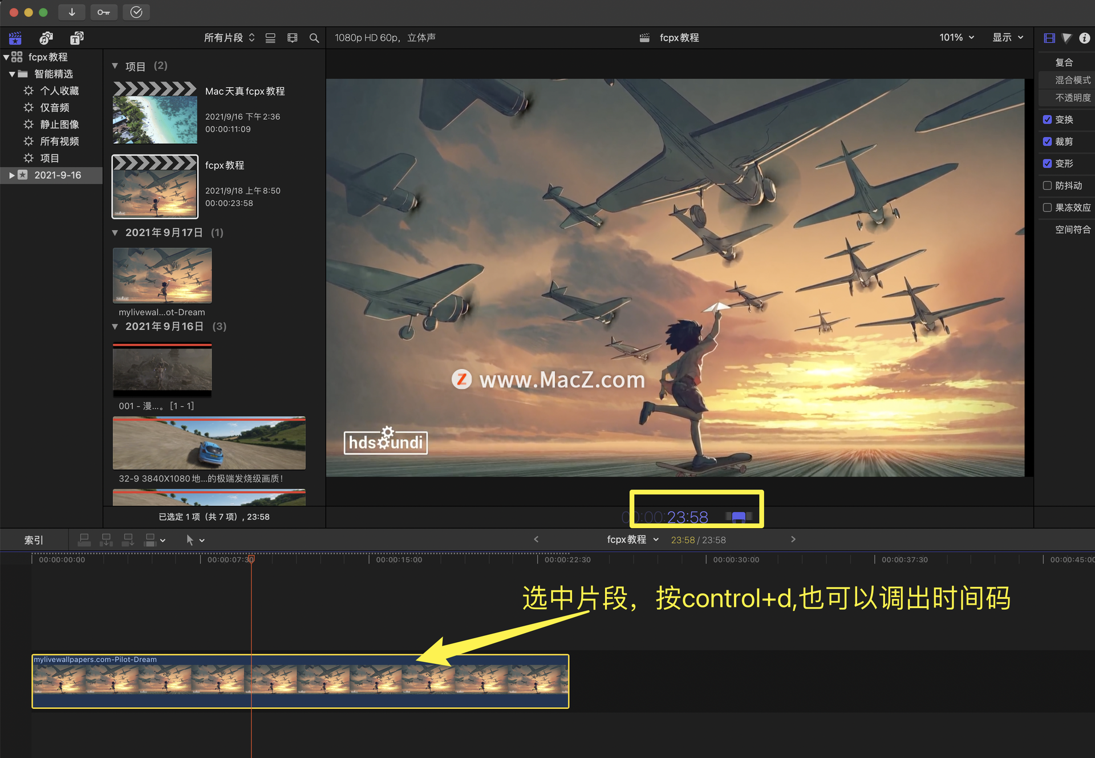Click the 00:00:15:00 timeline ruler mark
Screen dimensions: 1095x758
click(x=399, y=560)
